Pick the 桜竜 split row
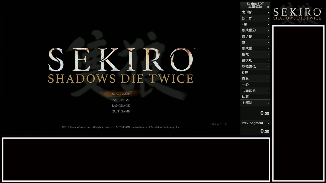This screenshot has height=183, width=326. coord(255,54)
